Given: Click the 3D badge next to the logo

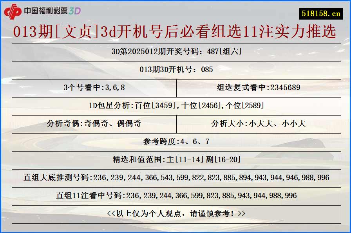Looking at the screenshot, I should [76, 12].
